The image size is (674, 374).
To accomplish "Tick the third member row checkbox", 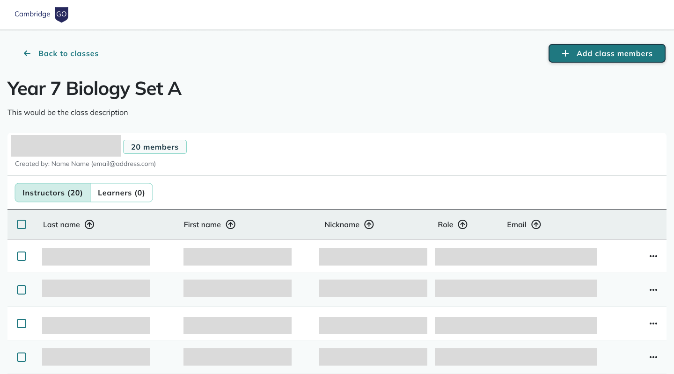I will [22, 324].
